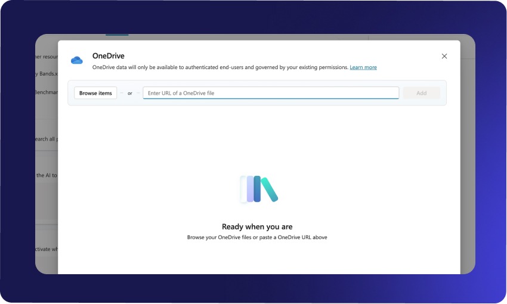
Task: Open the Learn more link
Action: pyautogui.click(x=363, y=67)
